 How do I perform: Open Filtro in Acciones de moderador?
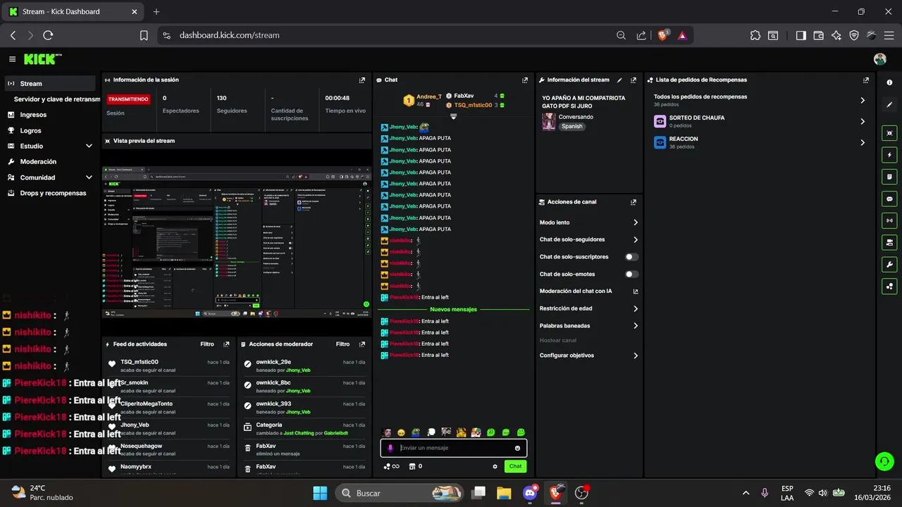(x=342, y=344)
